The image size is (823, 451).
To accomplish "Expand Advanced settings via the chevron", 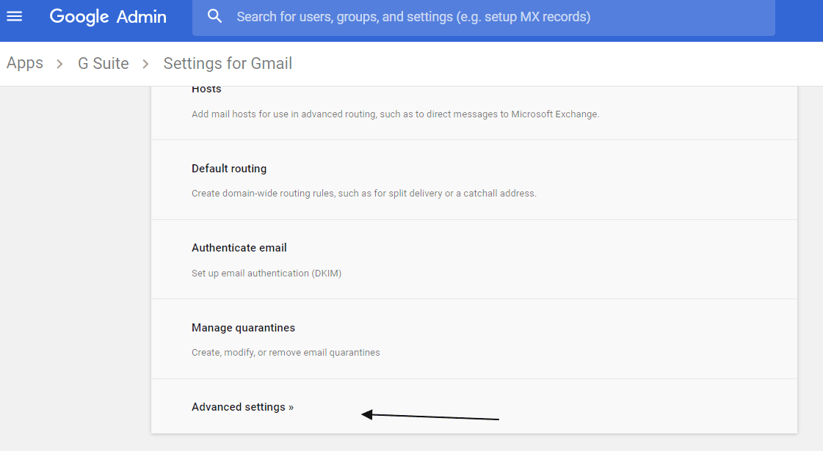I will 291,406.
